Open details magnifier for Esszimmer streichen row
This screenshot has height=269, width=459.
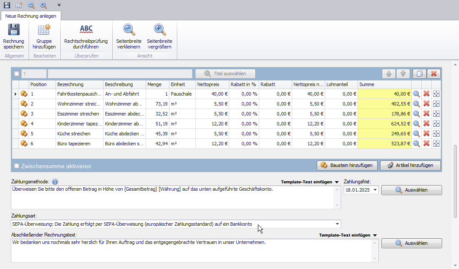pos(417,114)
